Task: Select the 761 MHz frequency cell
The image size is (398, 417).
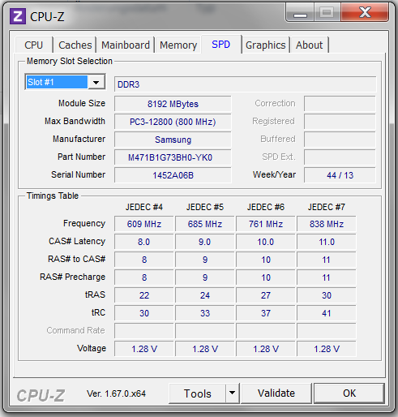Action: point(266,224)
